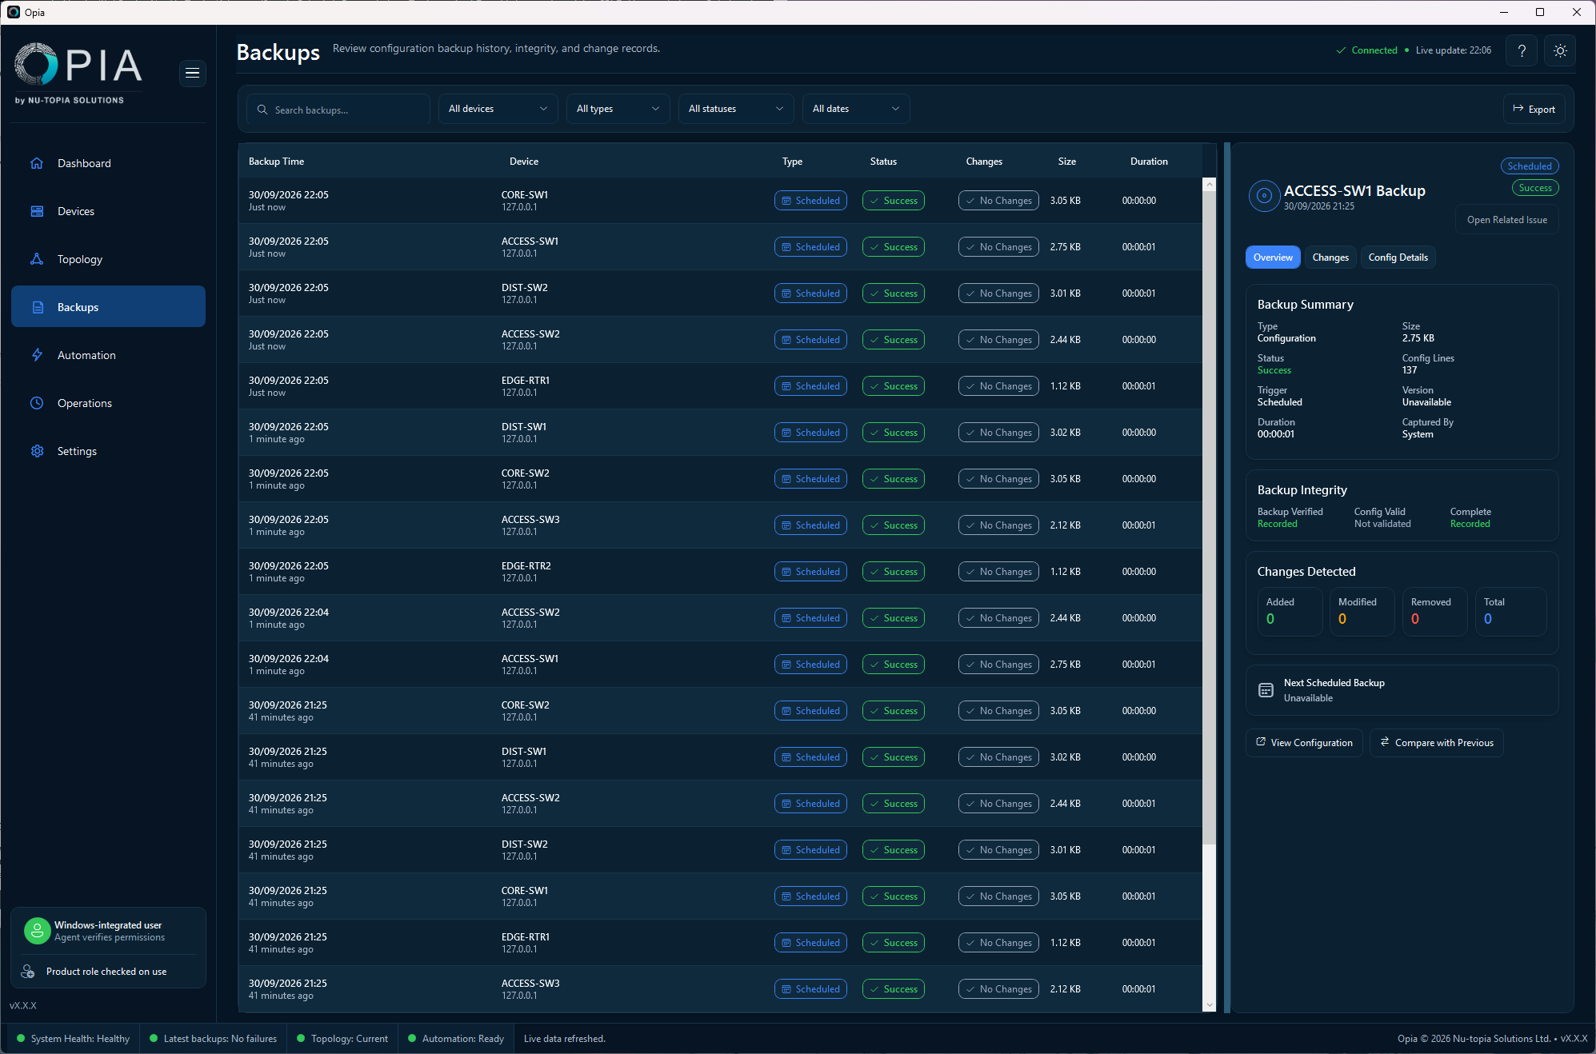Open the All devices dropdown

498,109
